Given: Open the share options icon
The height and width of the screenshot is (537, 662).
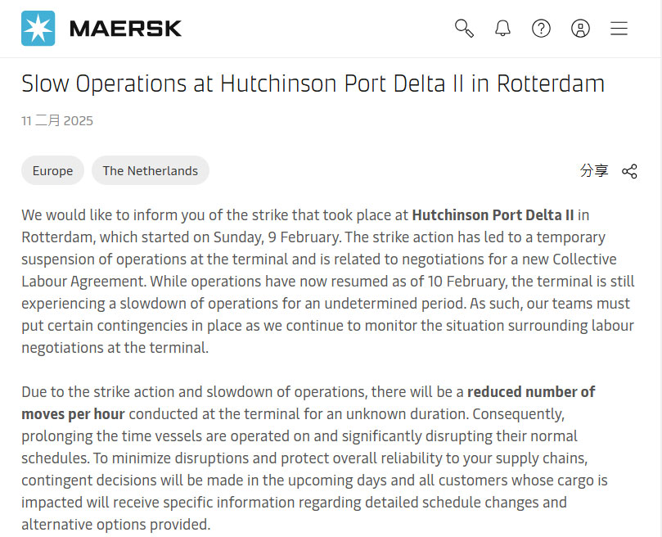Looking at the screenshot, I should tap(629, 171).
